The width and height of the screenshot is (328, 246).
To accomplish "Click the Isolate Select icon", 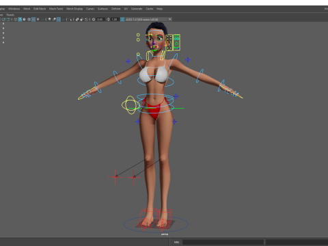I will tap(70, 19).
